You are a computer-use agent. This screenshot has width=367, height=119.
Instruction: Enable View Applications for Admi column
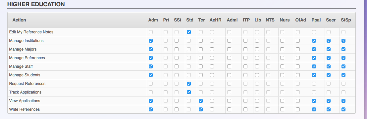click(x=229, y=101)
